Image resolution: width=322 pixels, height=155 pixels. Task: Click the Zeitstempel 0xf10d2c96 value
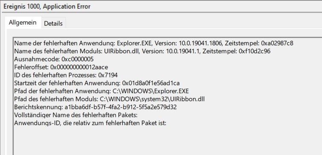[255, 52]
